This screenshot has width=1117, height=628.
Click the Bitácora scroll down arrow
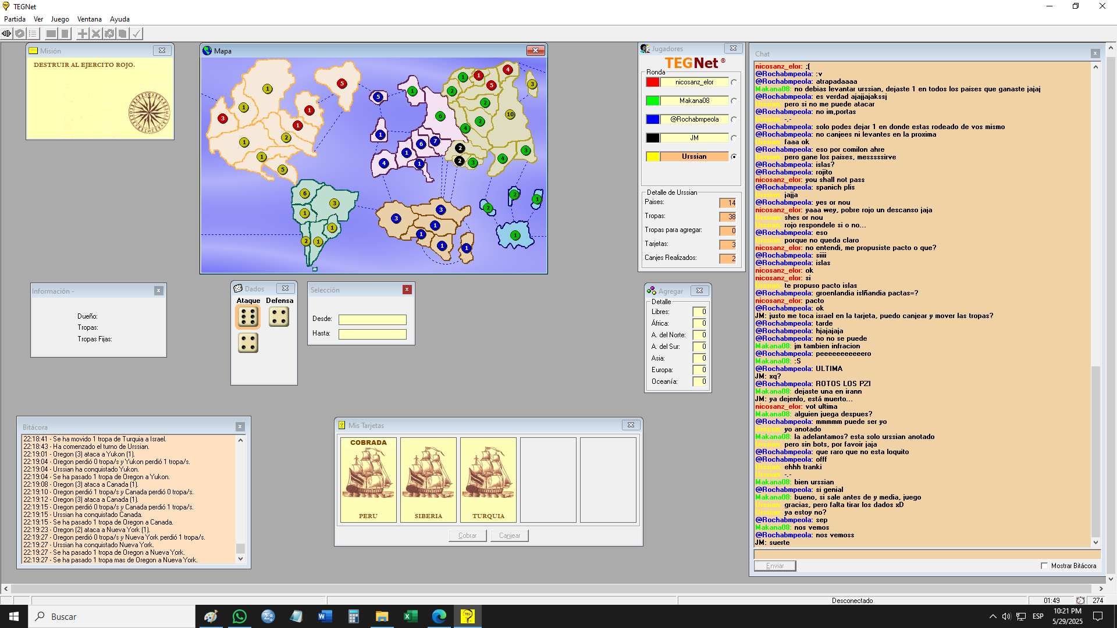(x=241, y=559)
